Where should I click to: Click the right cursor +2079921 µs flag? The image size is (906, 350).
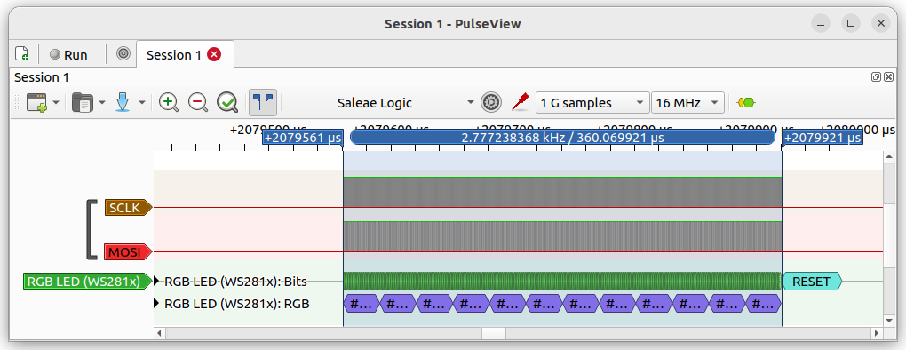click(823, 138)
